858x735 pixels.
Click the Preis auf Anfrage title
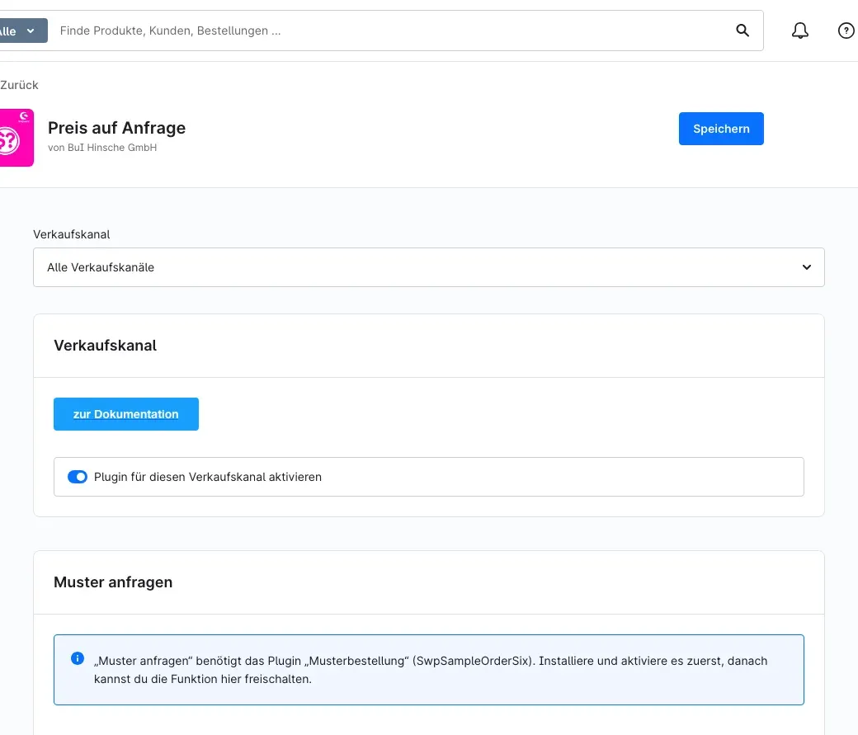click(x=116, y=128)
